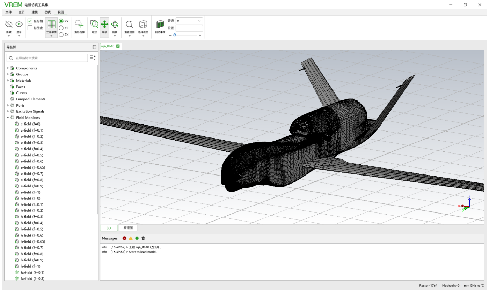Click the collapse-all icon beside the tree search
The image size is (489, 291).
93,58
